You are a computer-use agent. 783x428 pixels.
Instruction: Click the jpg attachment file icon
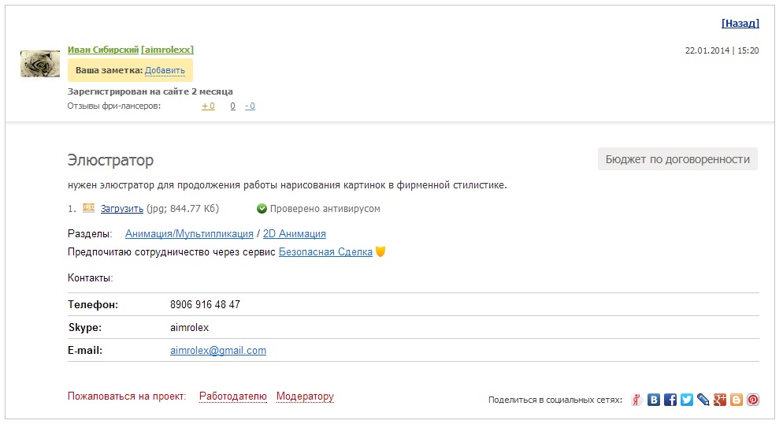[88, 209]
